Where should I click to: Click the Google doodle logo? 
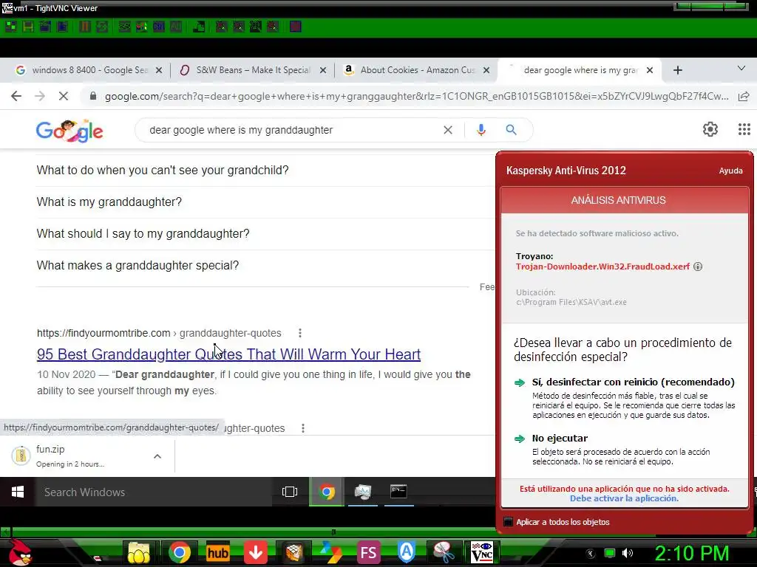pos(69,131)
